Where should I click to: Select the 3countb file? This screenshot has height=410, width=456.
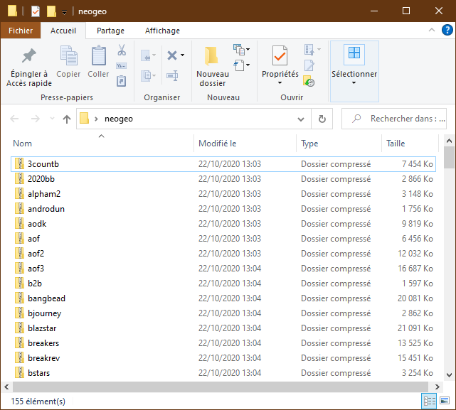coord(223,164)
